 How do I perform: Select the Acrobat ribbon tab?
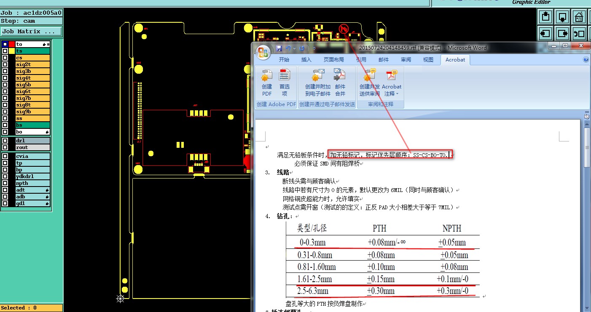(x=455, y=60)
